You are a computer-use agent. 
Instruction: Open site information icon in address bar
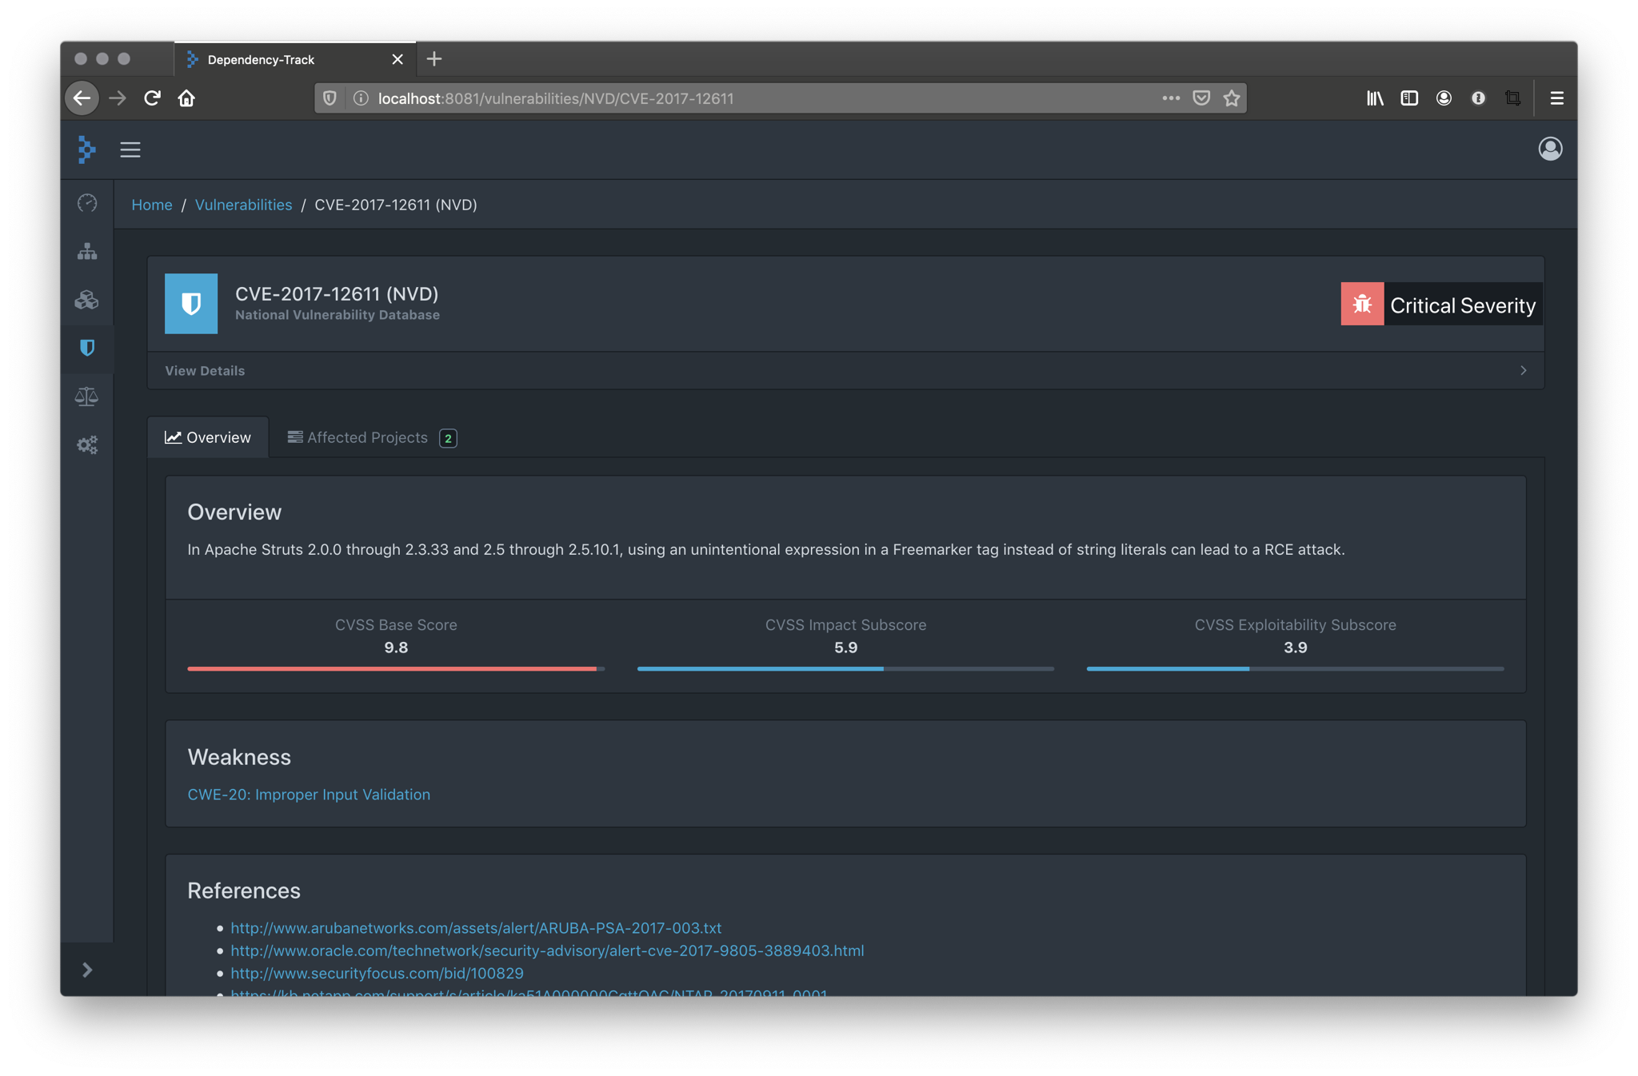pyautogui.click(x=360, y=98)
